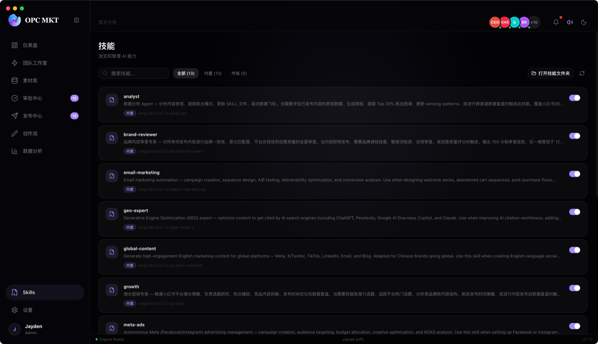This screenshot has width=598, height=344.
Task: Open Jayden Admin user profile
Action: point(45,329)
